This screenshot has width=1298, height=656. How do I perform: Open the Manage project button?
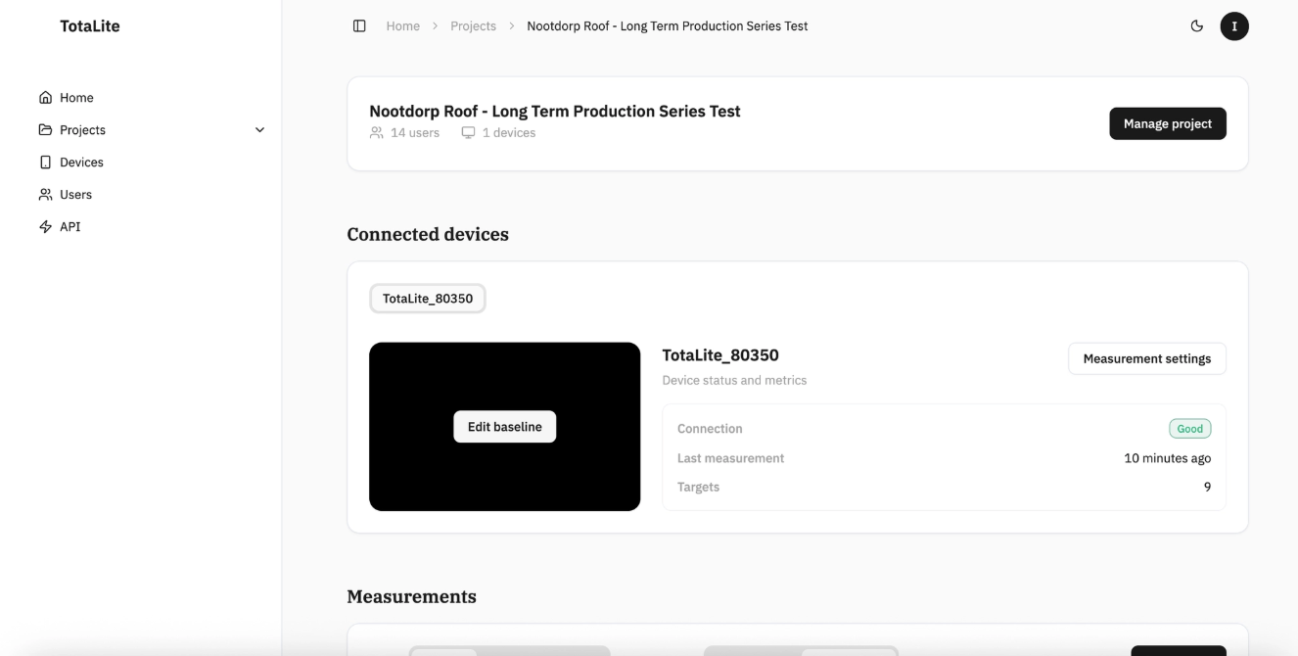[1168, 124]
